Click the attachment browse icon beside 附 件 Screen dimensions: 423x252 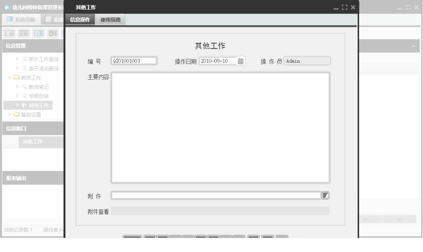click(326, 195)
